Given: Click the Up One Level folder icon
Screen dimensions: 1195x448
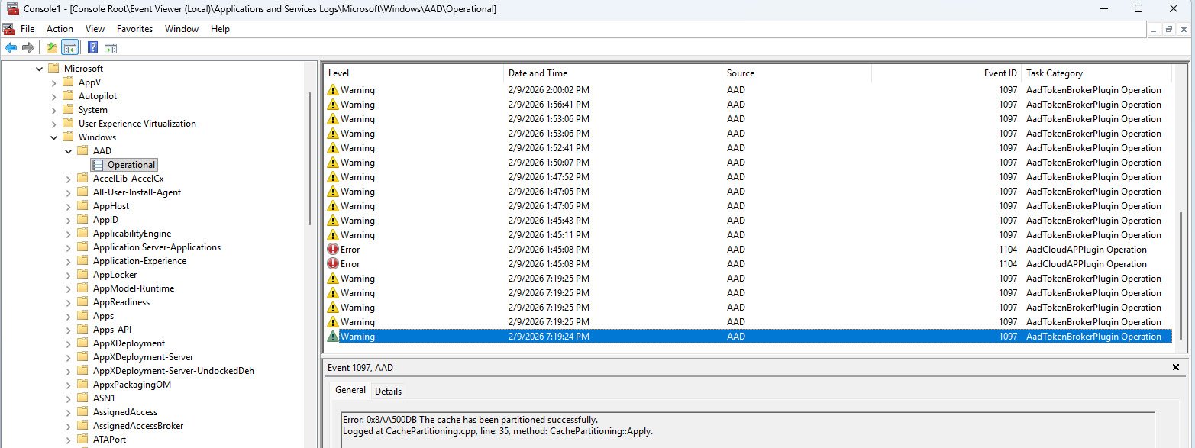Looking at the screenshot, I should 51,48.
